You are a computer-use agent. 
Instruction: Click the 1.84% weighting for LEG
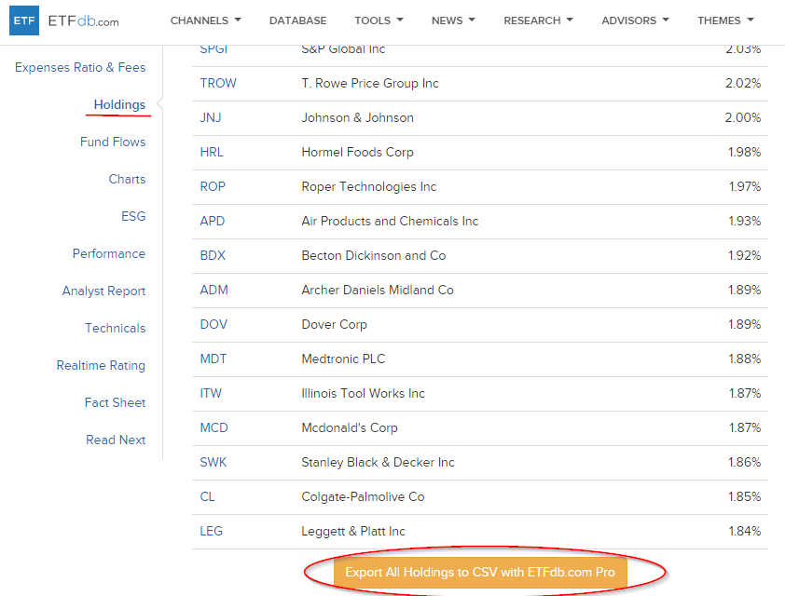click(x=745, y=532)
